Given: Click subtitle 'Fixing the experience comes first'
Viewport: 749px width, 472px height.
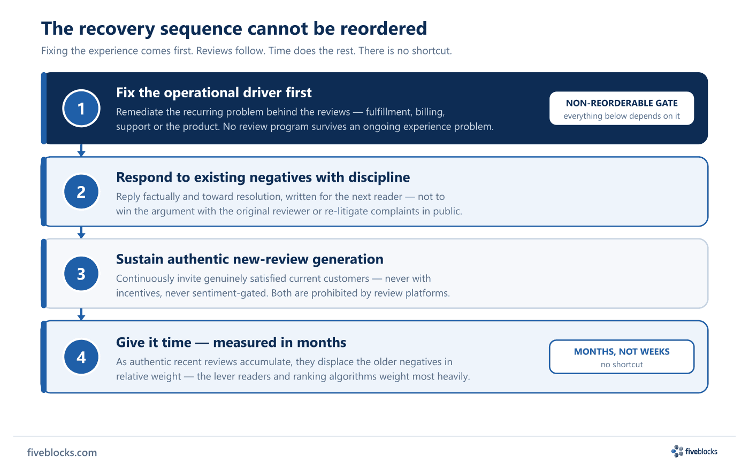Looking at the screenshot, I should click(x=117, y=51).
